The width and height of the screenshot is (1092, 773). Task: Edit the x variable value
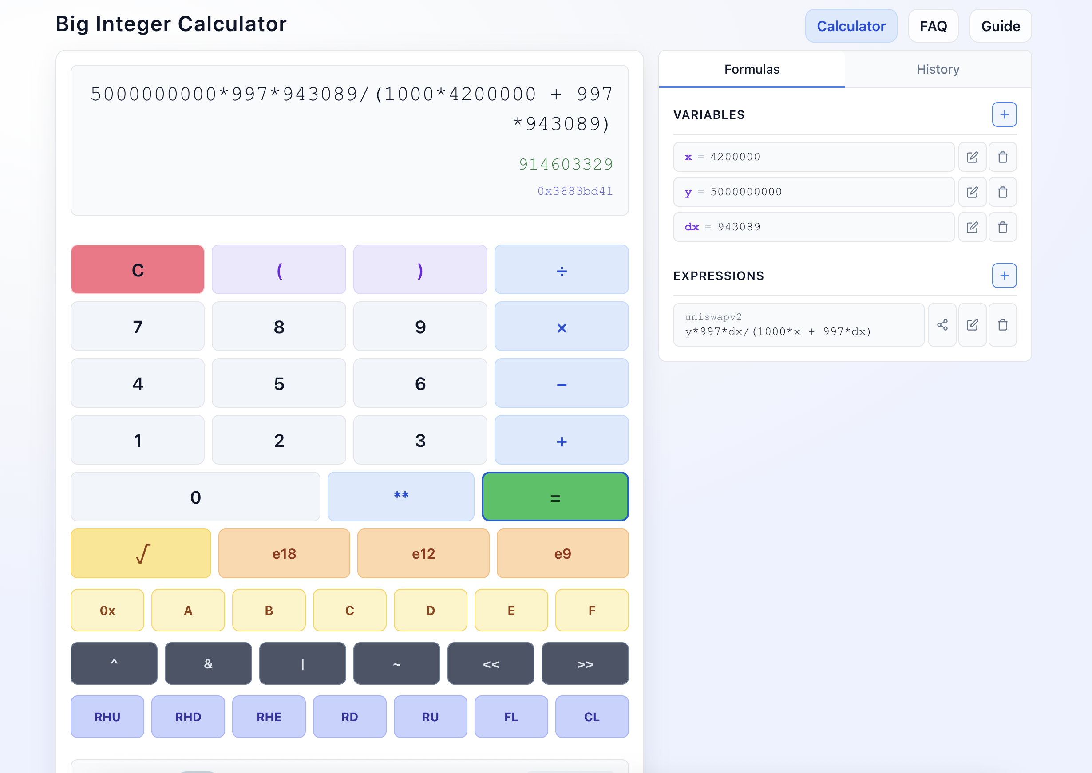pos(973,157)
